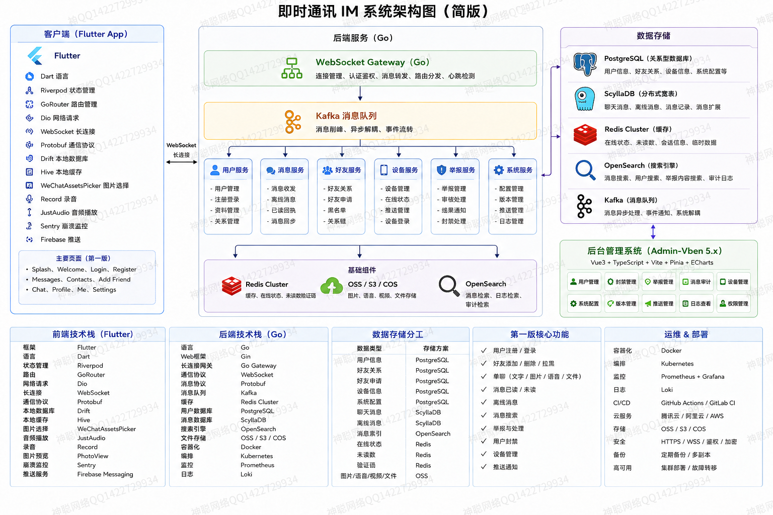Select the 后端技术栈（Go）panel header
This screenshot has height=515, width=773.
pyautogui.click(x=249, y=334)
